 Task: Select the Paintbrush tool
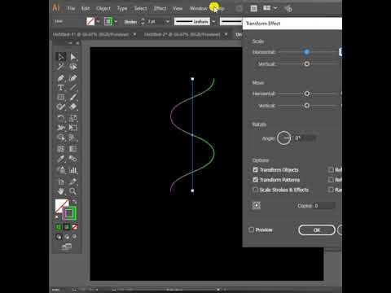73,98
